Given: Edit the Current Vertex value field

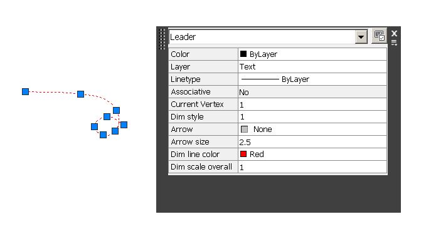Looking at the screenshot, I should click(312, 104).
